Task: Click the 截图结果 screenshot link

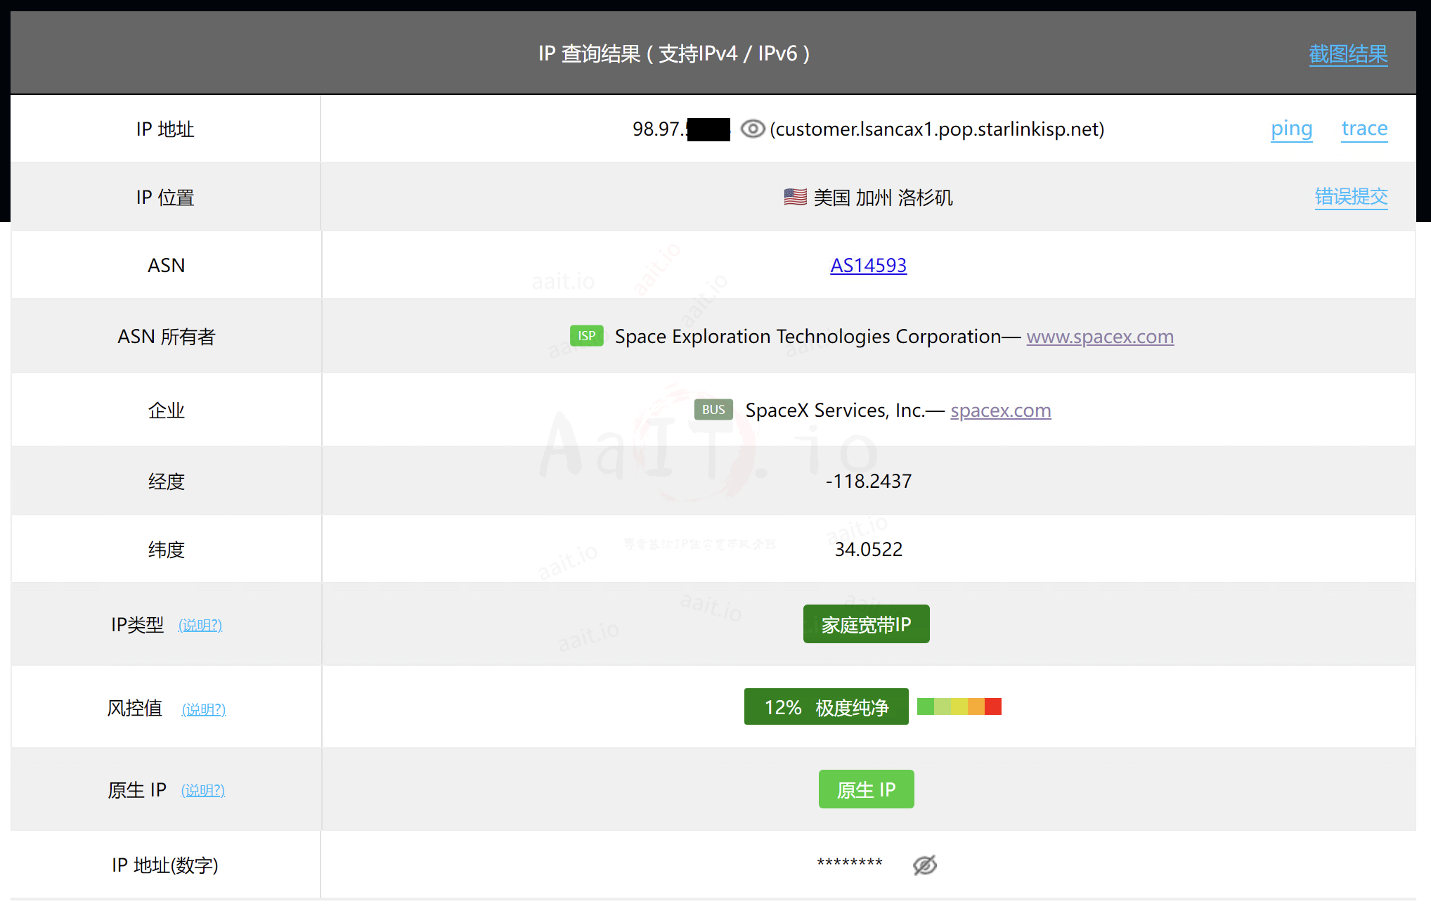Action: pos(1348,54)
